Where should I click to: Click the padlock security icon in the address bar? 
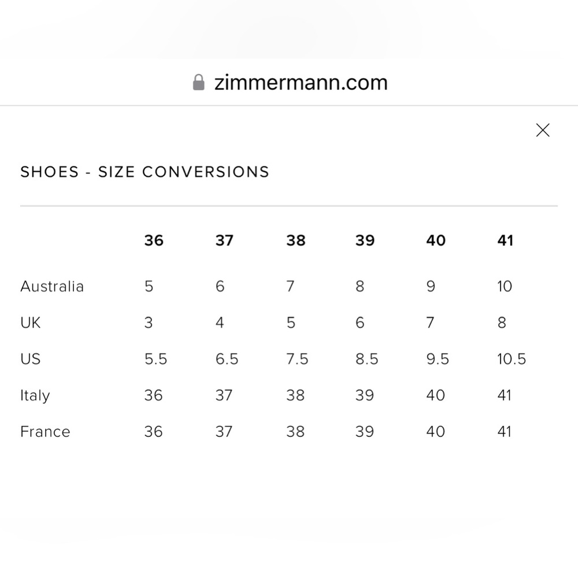click(198, 82)
